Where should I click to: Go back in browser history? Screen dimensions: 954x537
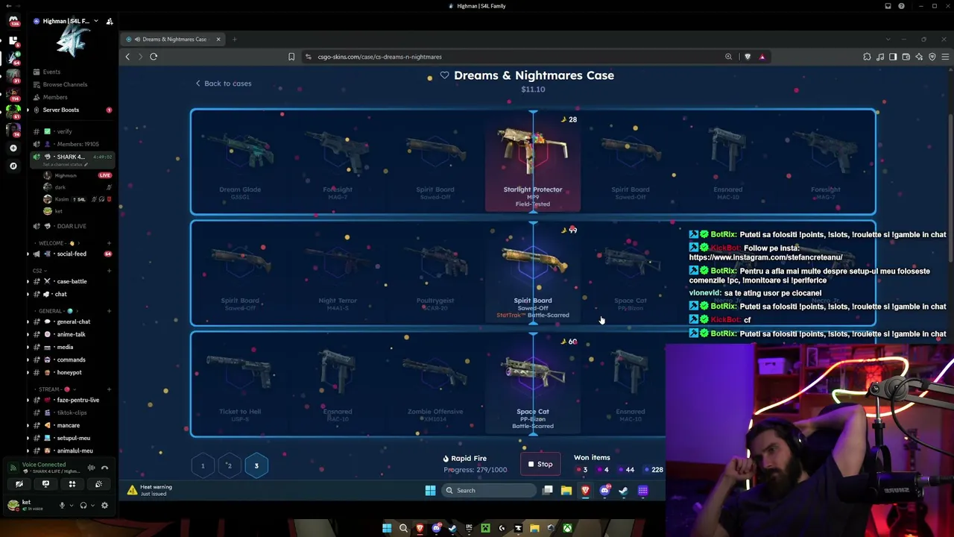[127, 57]
